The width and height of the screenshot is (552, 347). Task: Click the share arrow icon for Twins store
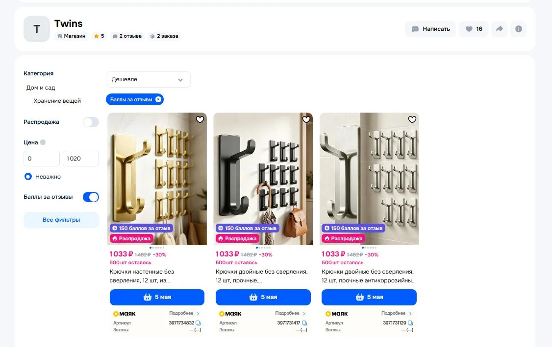(x=500, y=29)
